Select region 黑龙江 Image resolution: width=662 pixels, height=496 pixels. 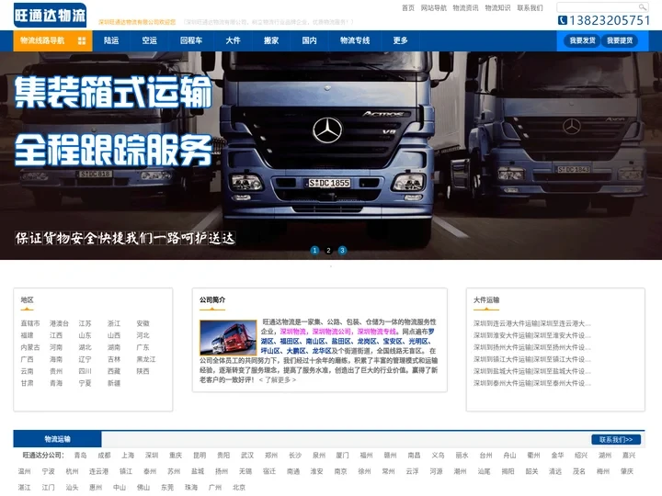[146, 359]
